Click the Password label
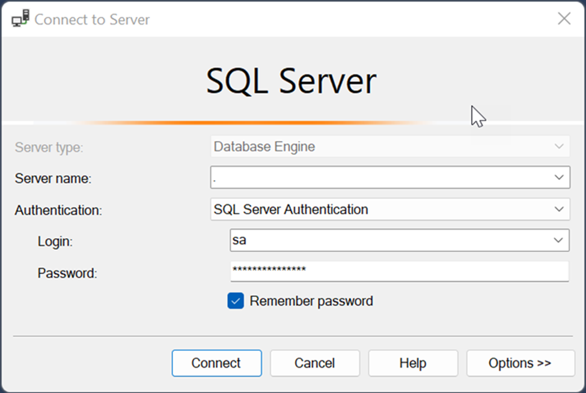 (x=67, y=273)
